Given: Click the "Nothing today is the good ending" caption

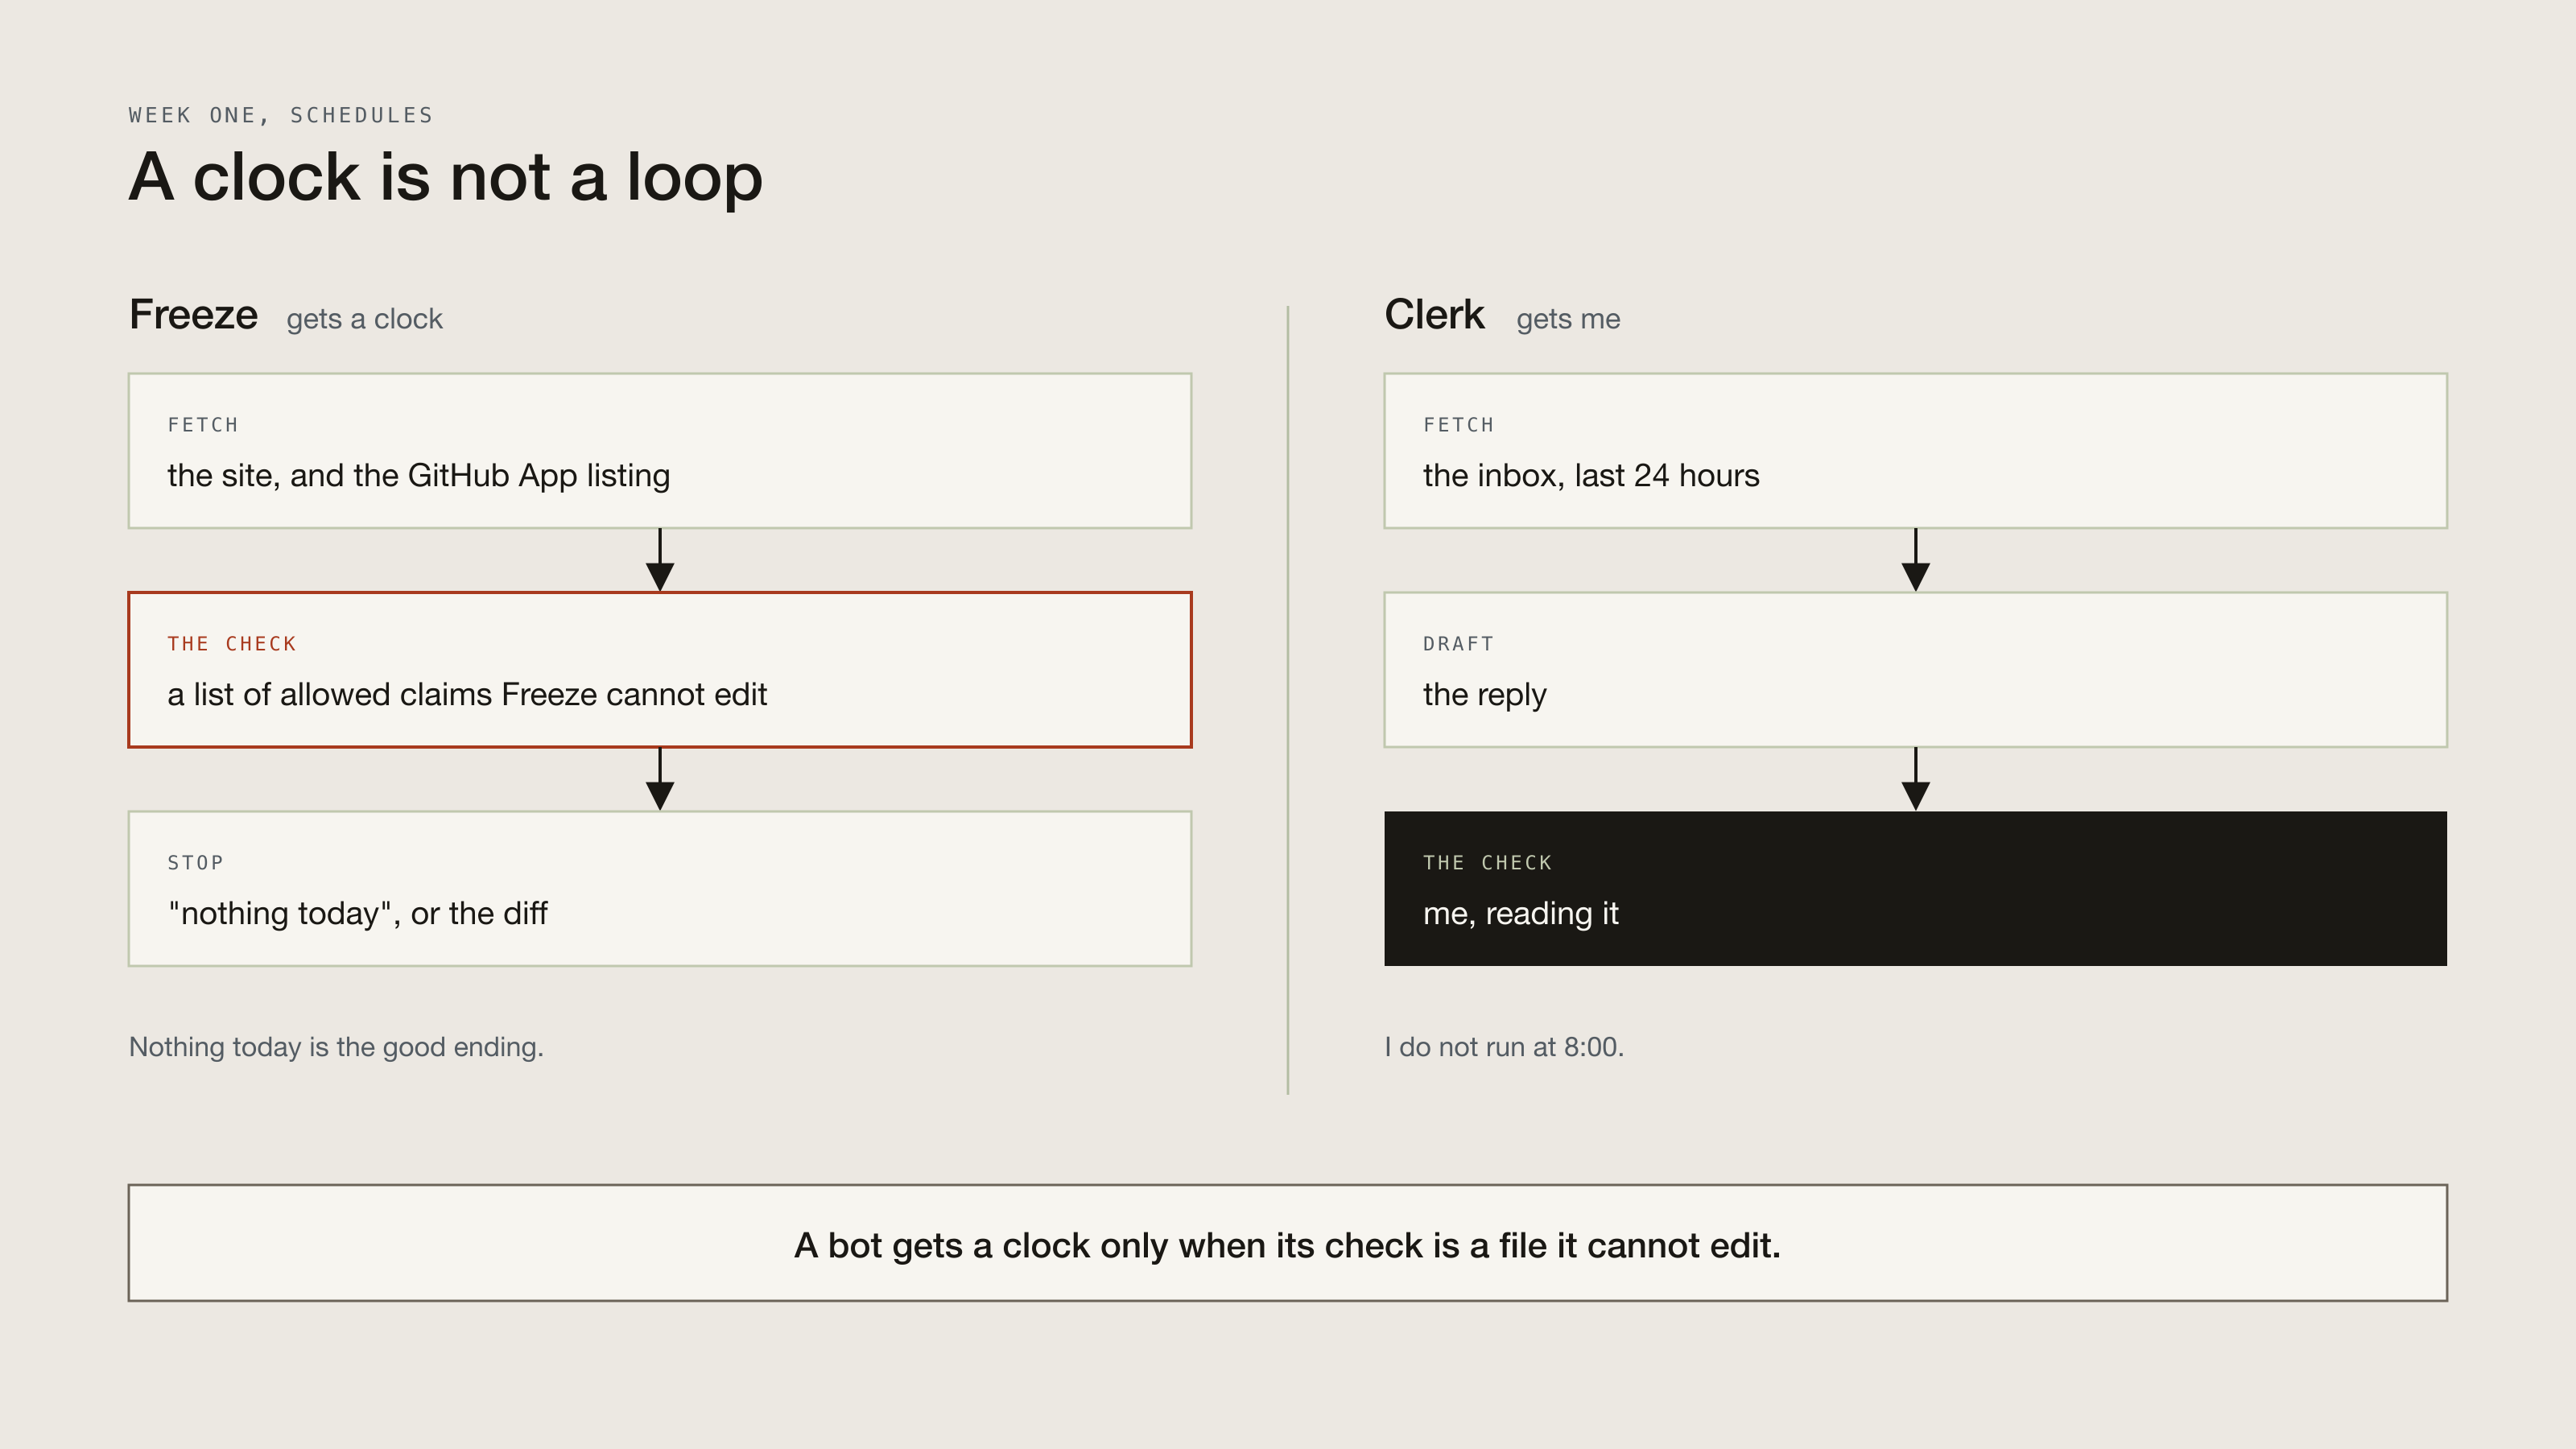Looking at the screenshot, I should click(336, 1047).
